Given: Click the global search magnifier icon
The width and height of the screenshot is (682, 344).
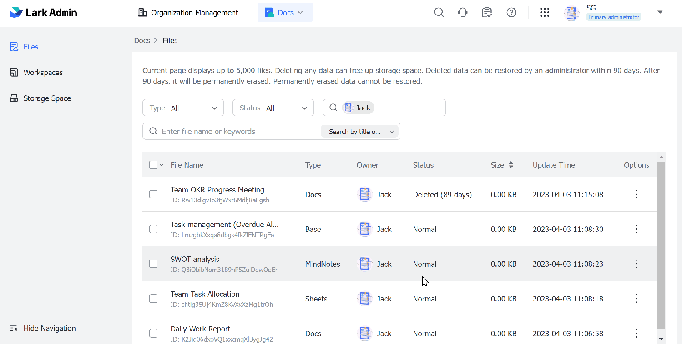Looking at the screenshot, I should [439, 12].
